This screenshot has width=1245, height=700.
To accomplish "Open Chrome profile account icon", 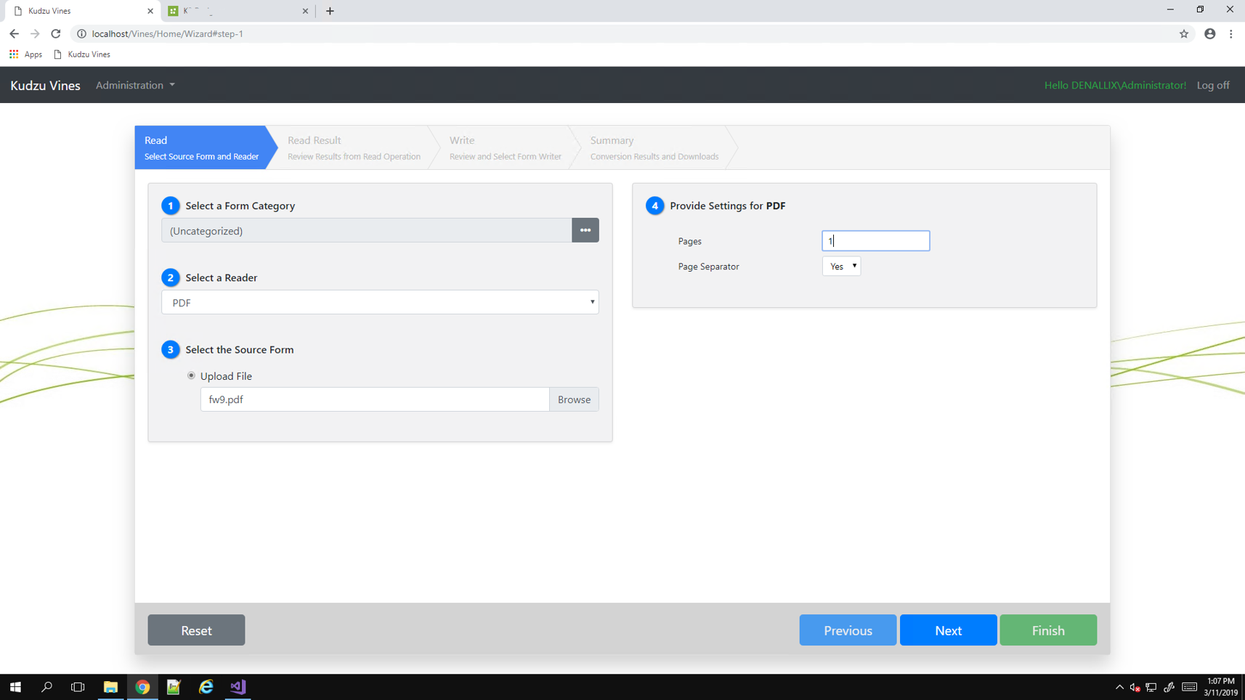I will click(1209, 33).
